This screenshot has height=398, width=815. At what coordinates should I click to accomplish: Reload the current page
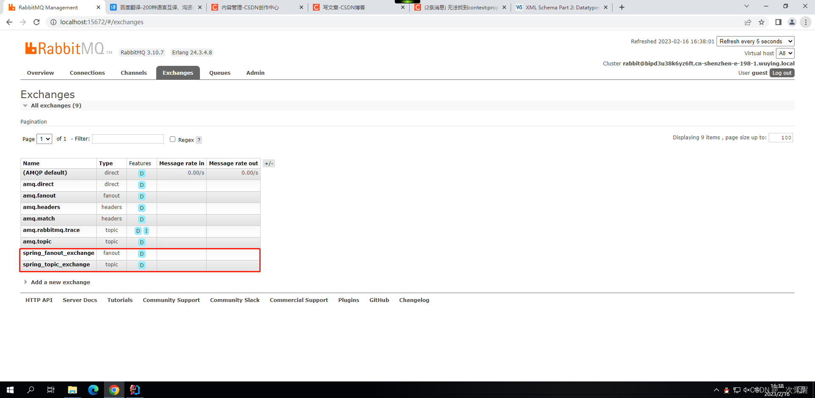37,22
